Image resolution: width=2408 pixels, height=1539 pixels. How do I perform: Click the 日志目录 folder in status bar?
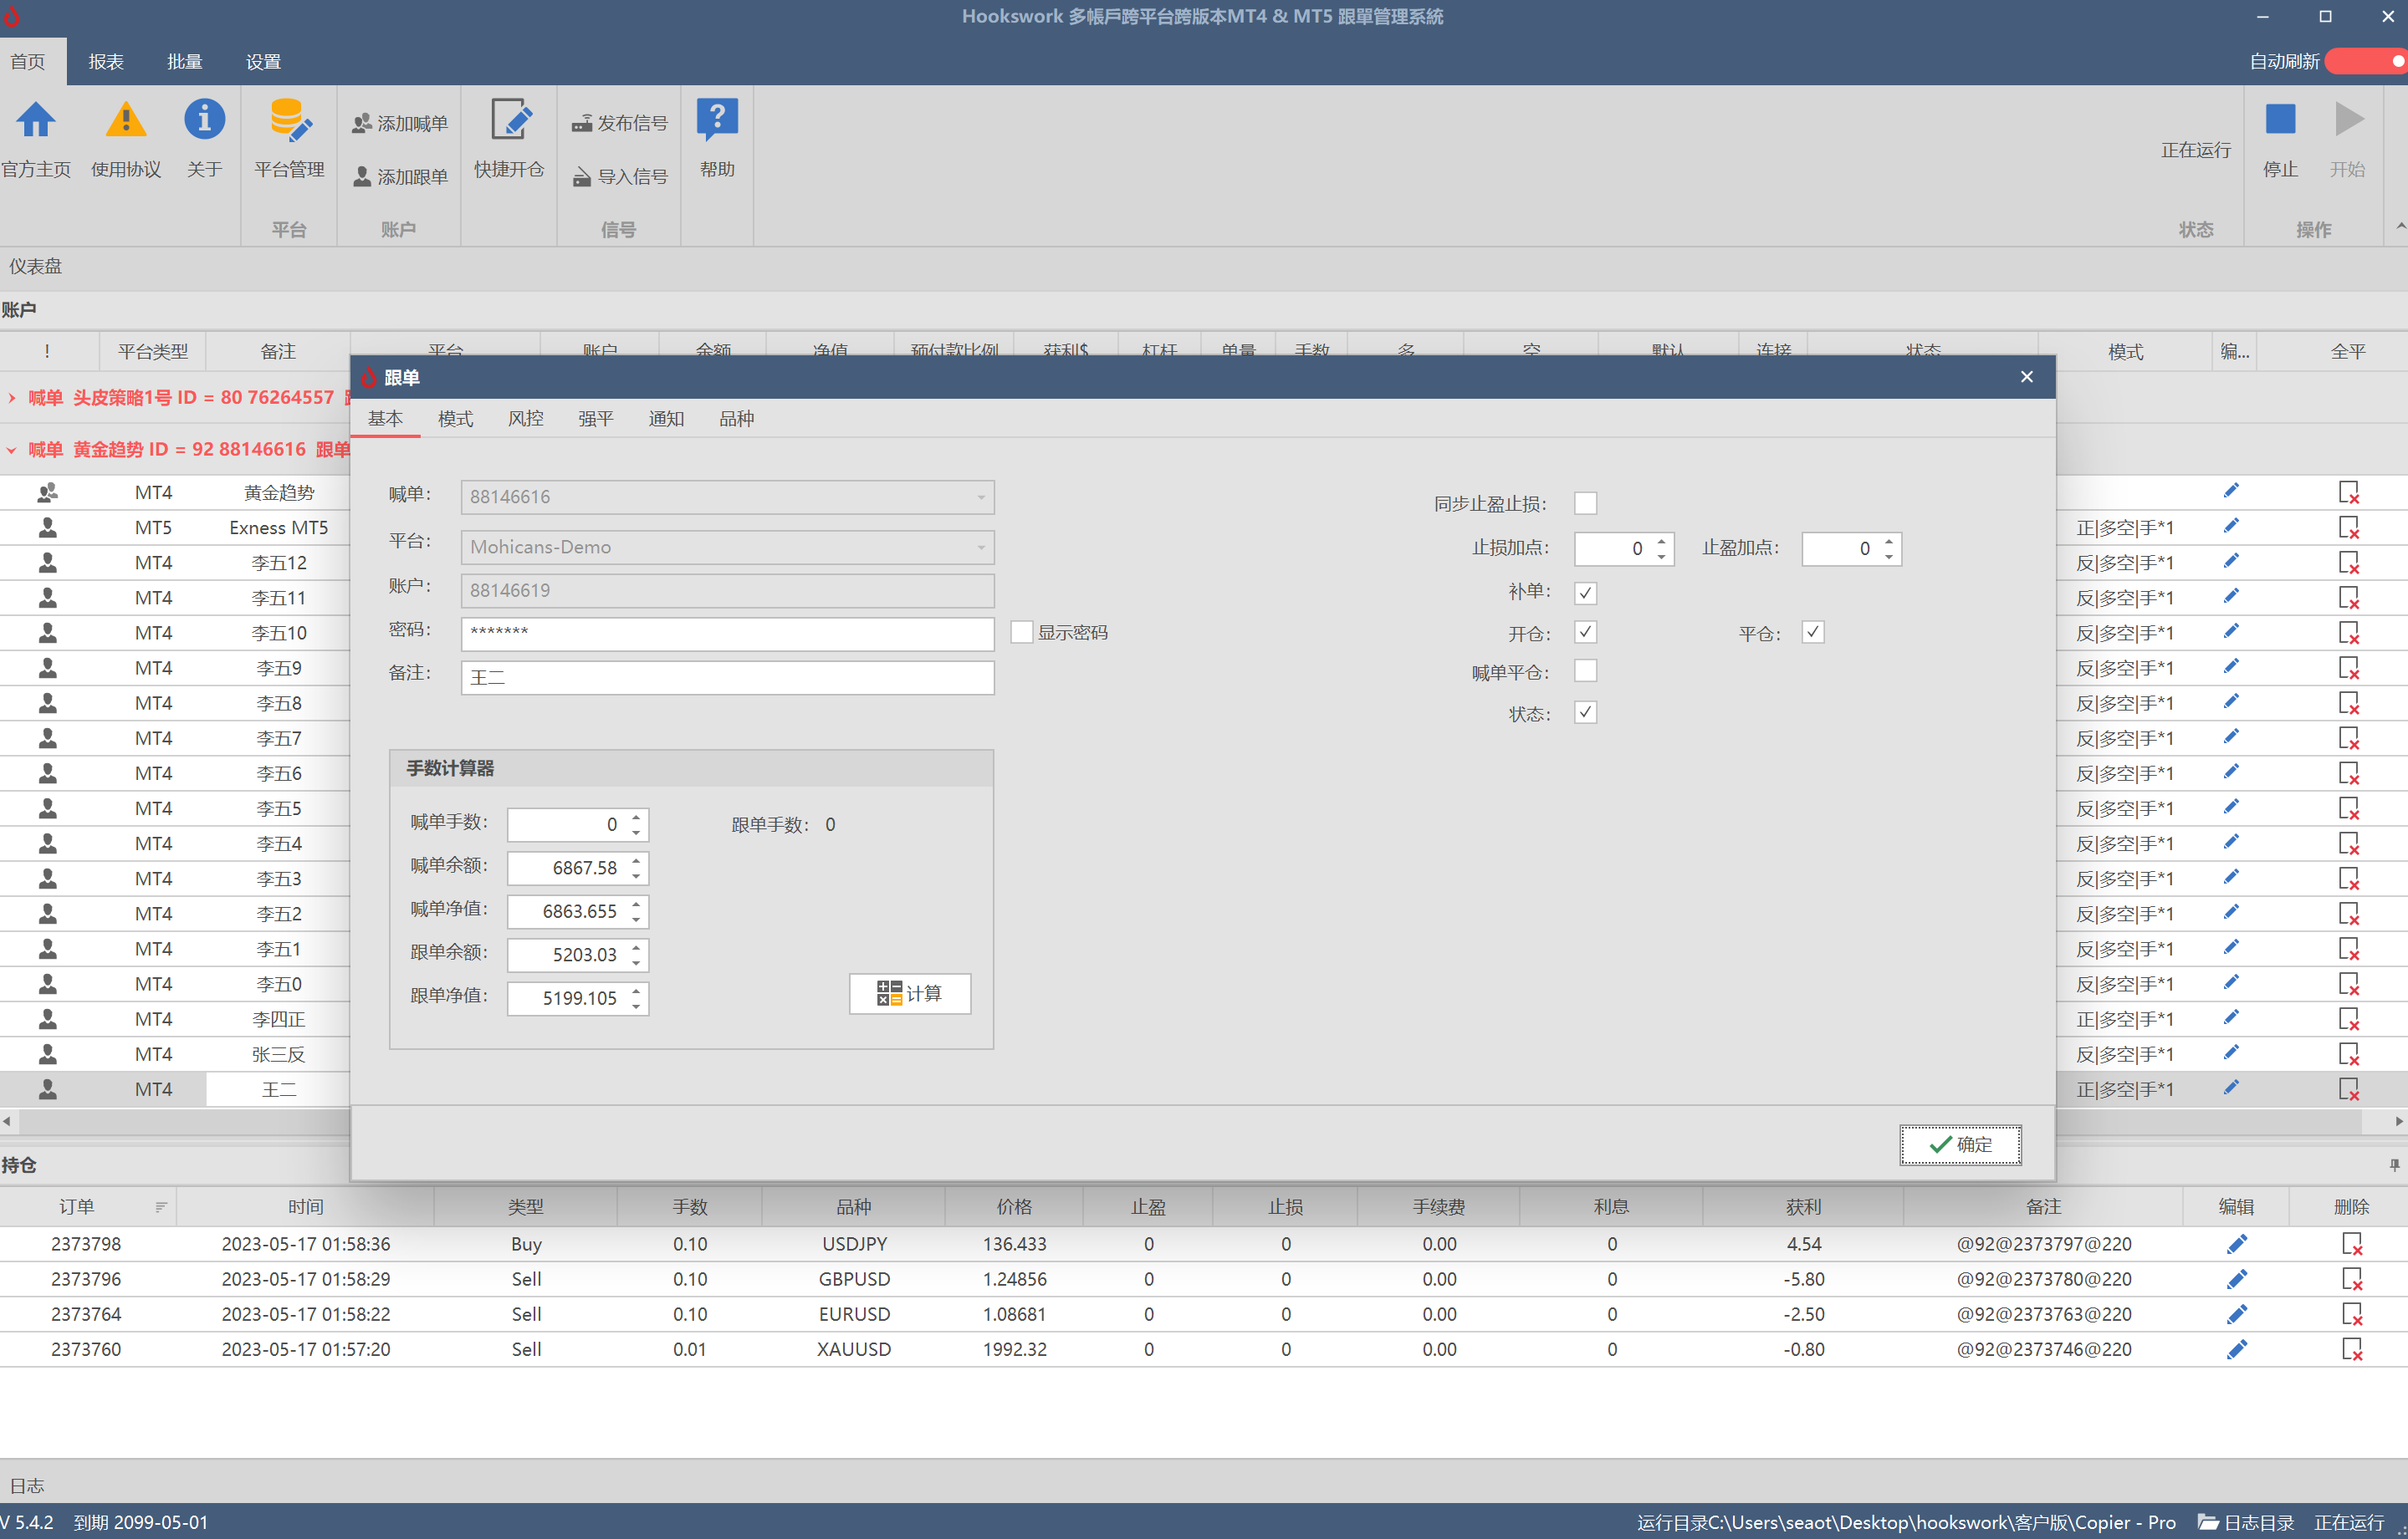tap(2246, 1522)
